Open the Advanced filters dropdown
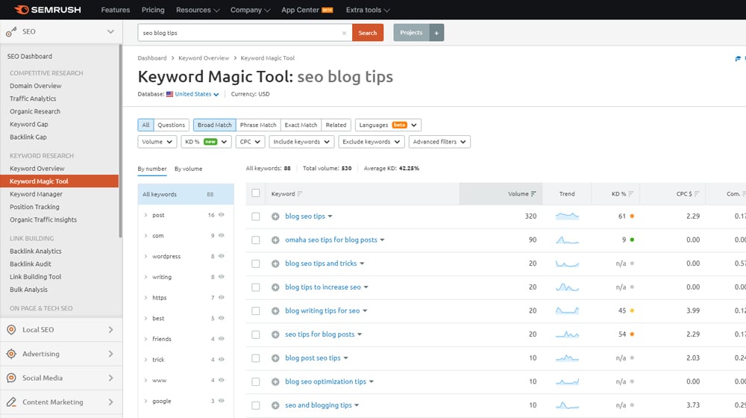Image resolution: width=746 pixels, height=418 pixels. pyautogui.click(x=439, y=142)
